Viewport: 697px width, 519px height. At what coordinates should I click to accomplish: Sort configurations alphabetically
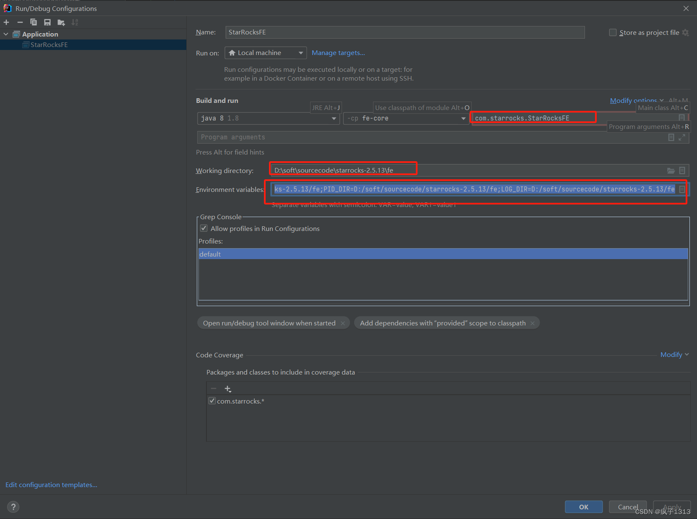pyautogui.click(x=75, y=22)
